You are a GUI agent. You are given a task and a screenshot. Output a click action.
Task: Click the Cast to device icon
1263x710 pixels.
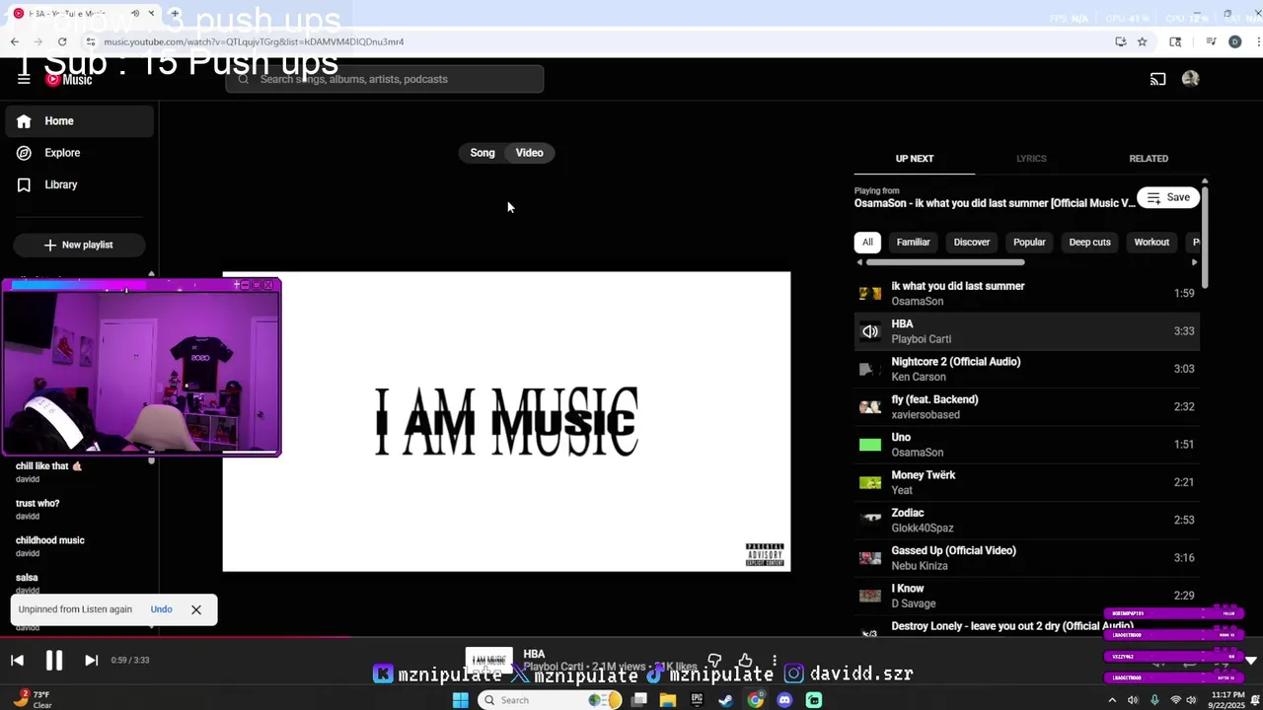coord(1158,79)
